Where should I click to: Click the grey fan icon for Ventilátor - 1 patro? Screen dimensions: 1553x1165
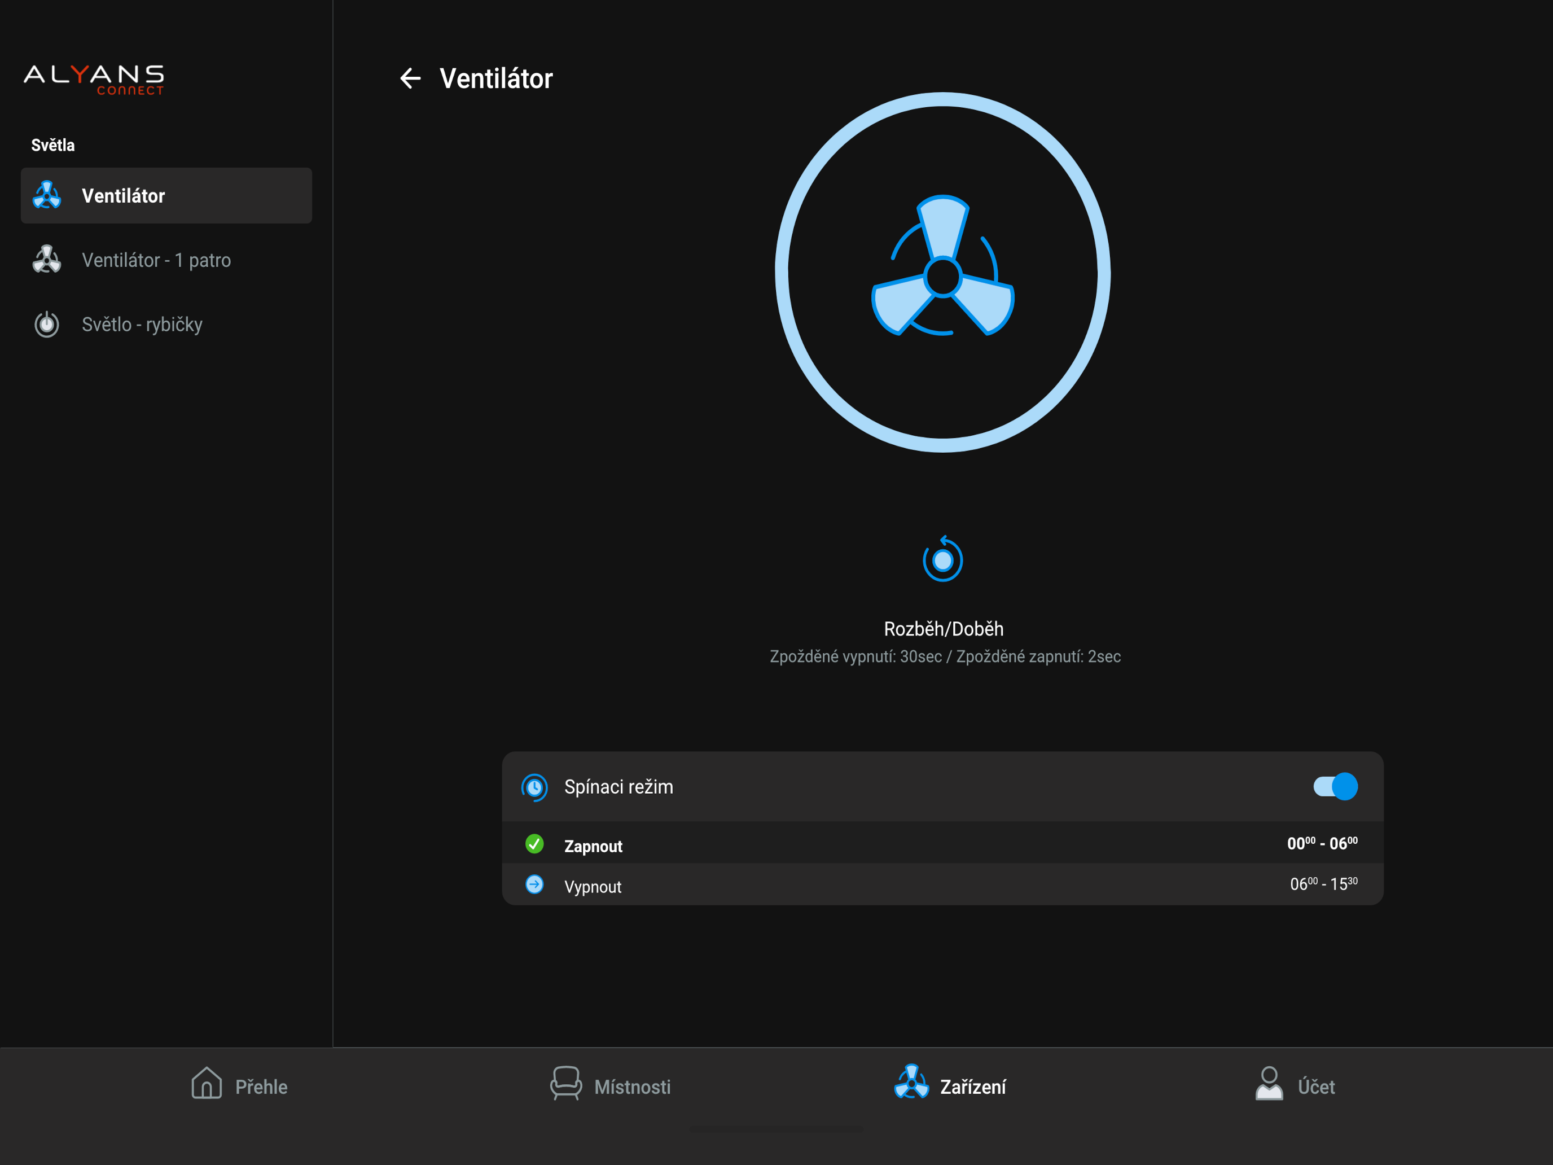[47, 260]
